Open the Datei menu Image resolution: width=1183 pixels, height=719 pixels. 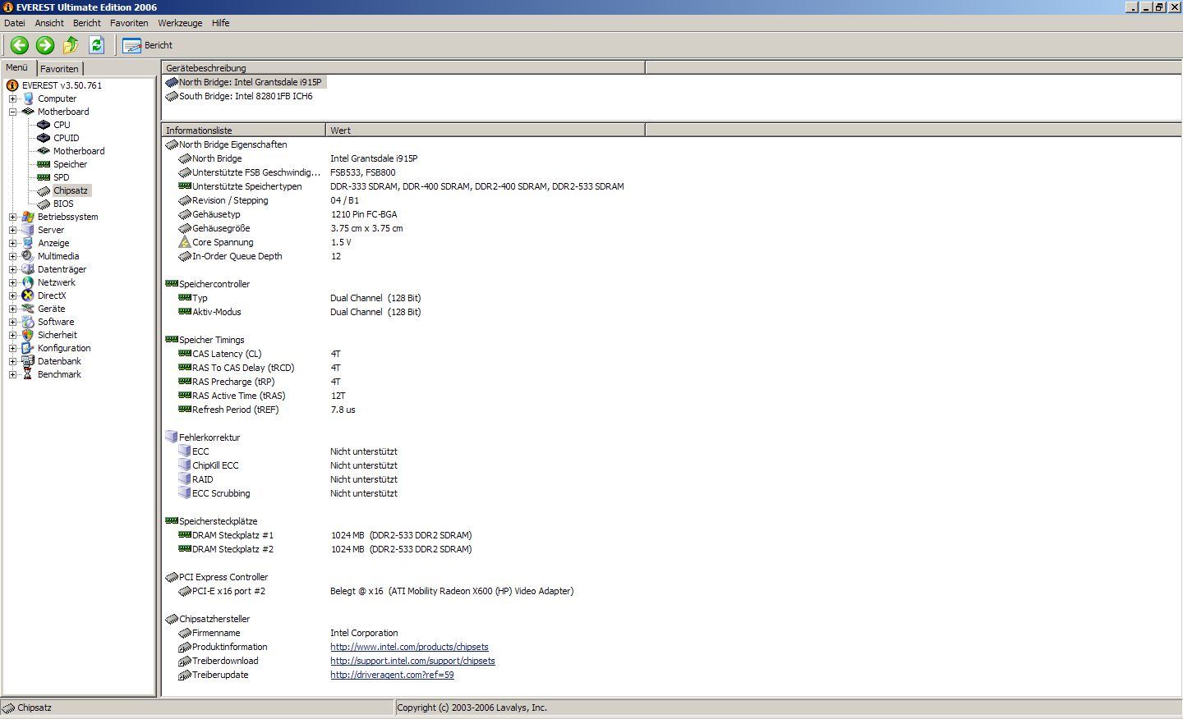(x=15, y=23)
